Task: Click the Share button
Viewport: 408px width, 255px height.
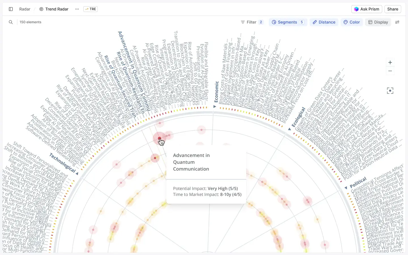Action: click(393, 9)
